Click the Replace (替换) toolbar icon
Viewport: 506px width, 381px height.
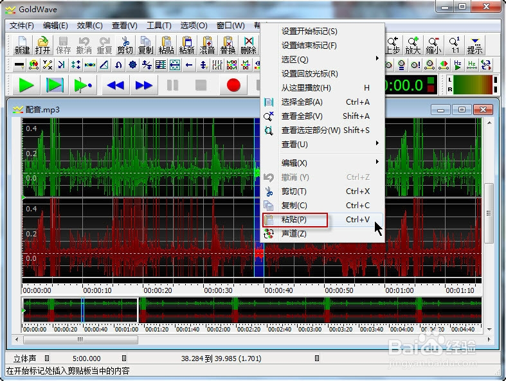pyautogui.click(x=228, y=45)
